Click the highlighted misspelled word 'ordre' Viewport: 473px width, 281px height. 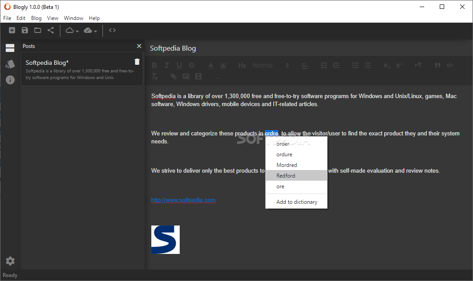pos(271,133)
